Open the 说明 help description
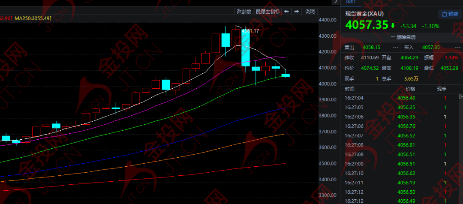 [310, 11]
